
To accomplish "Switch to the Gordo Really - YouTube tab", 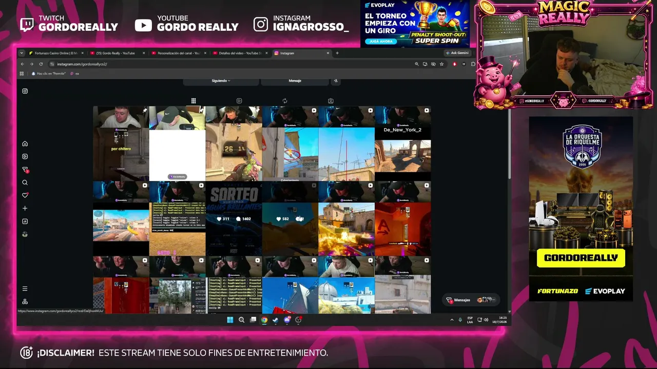I will [118, 53].
